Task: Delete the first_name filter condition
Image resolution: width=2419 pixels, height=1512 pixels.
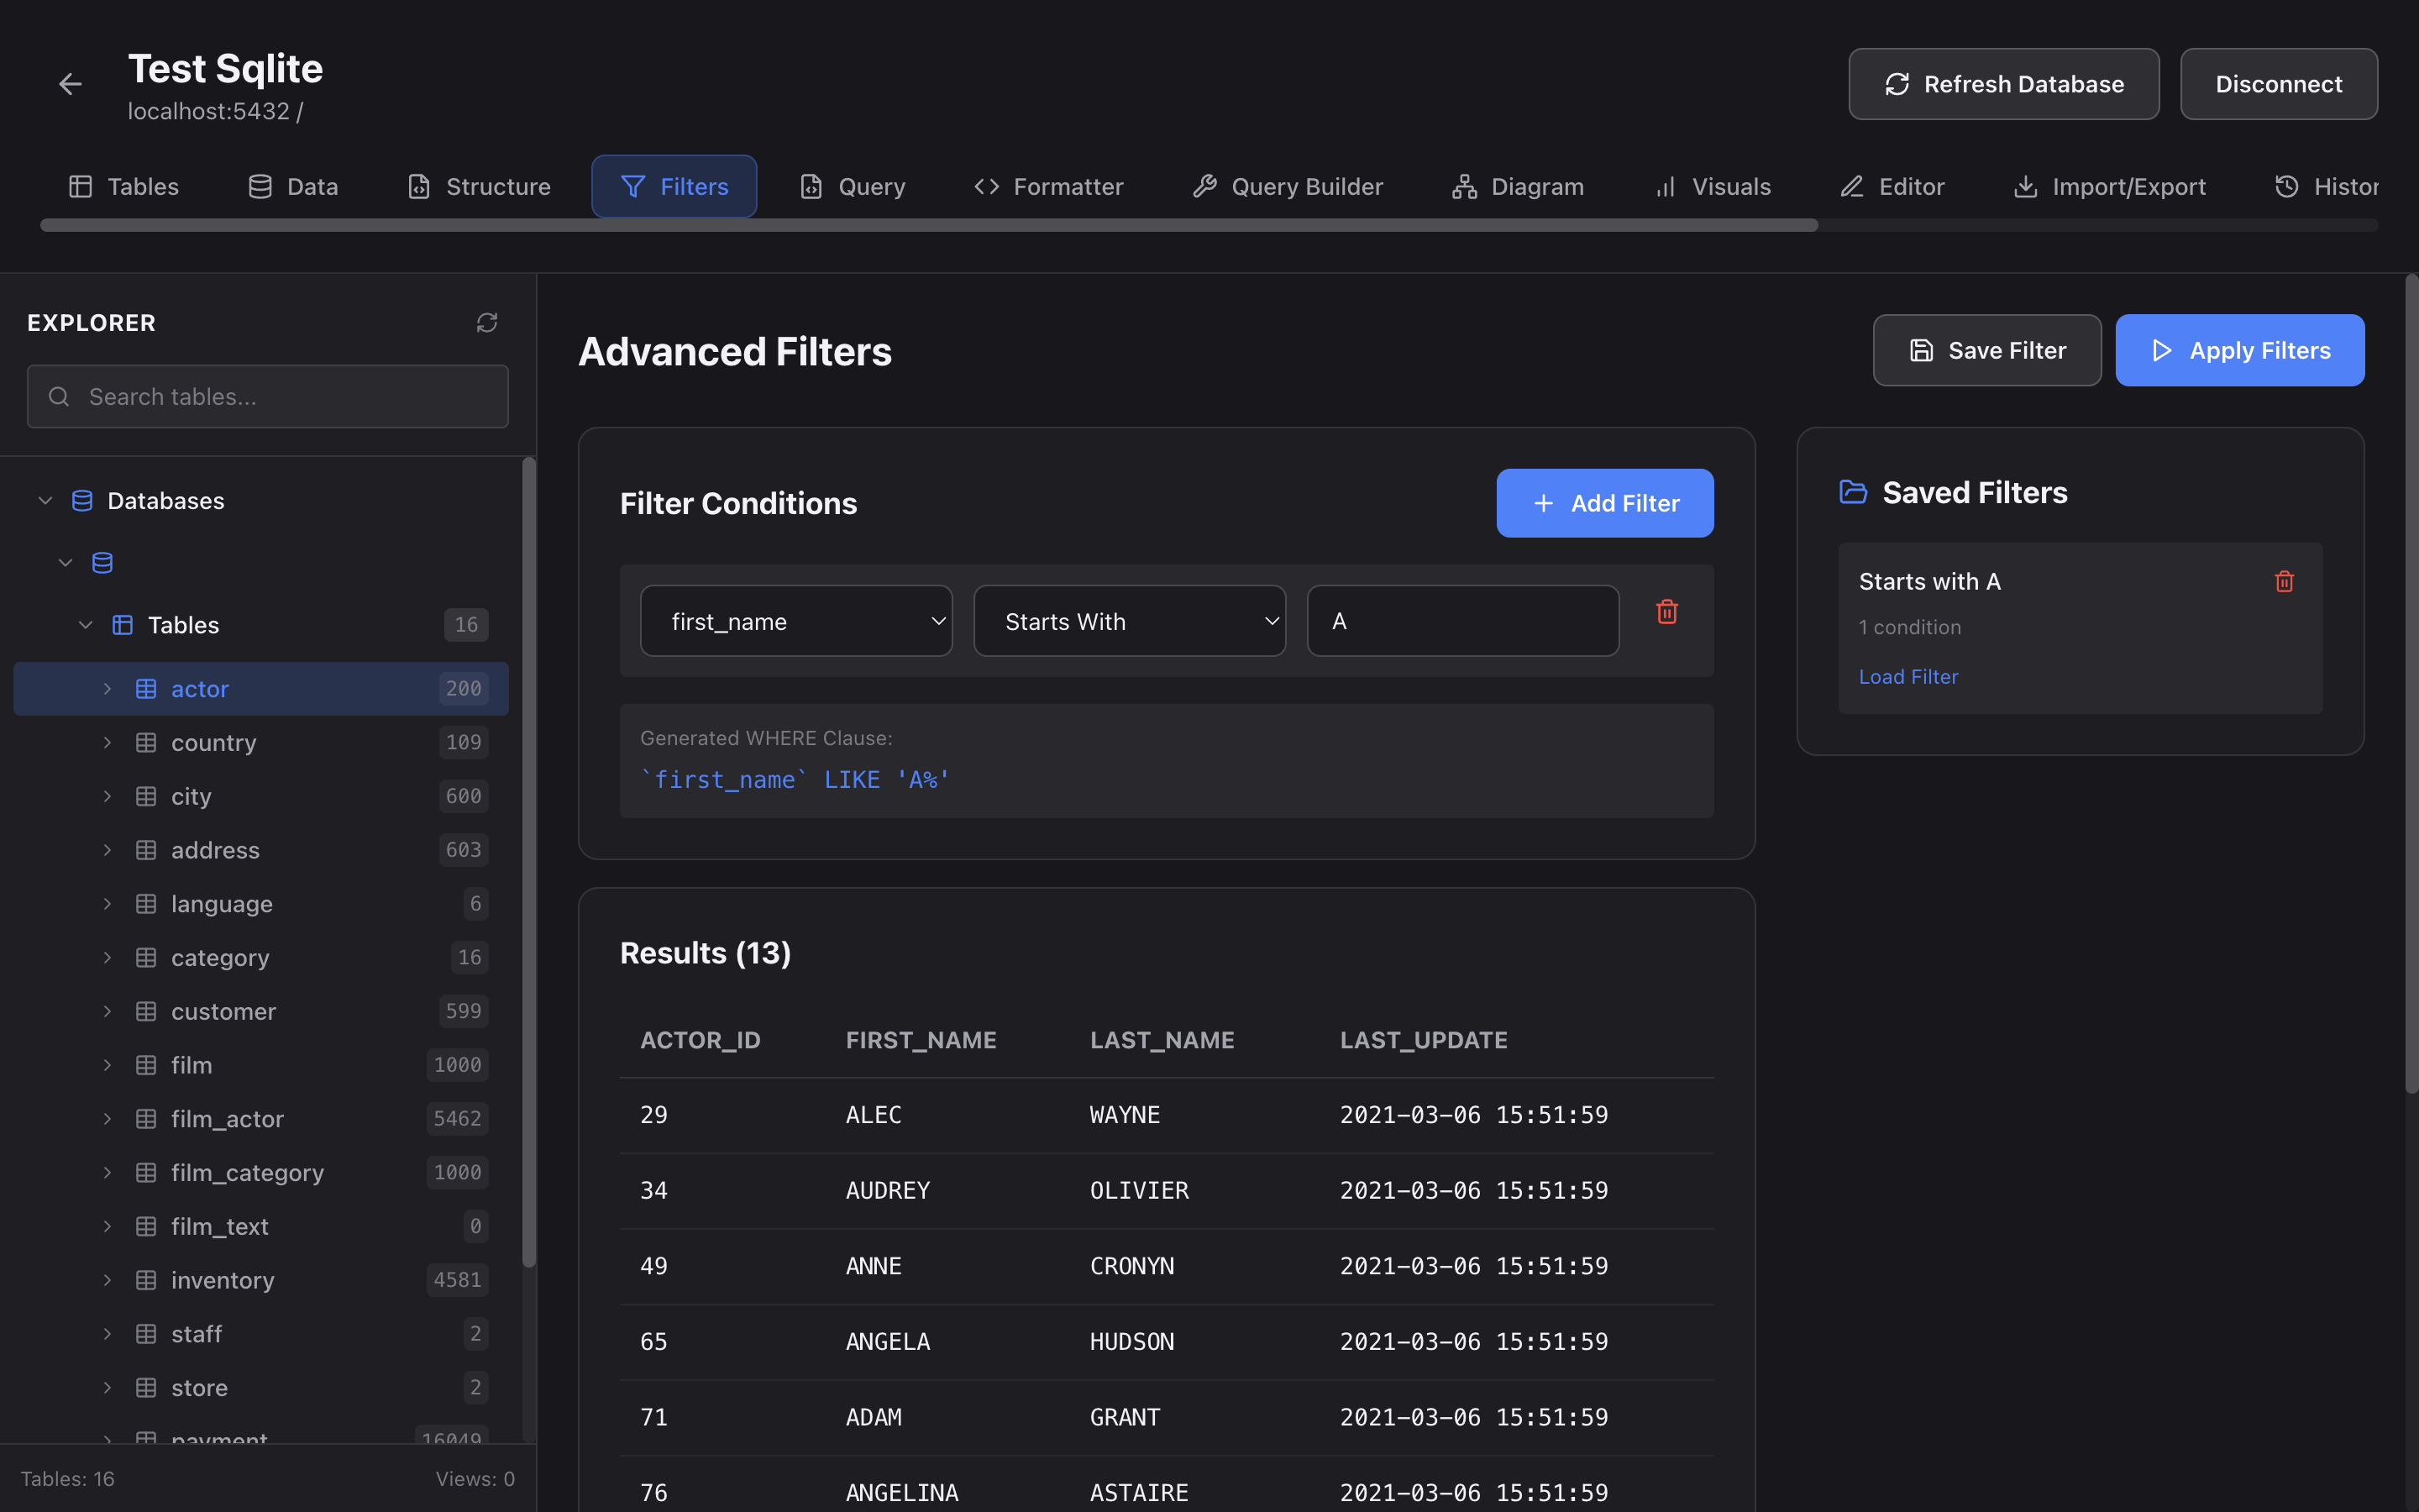Action: click(x=1666, y=611)
